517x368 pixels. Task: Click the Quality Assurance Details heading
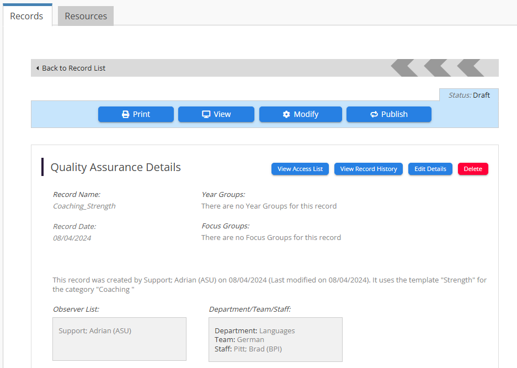pos(115,167)
